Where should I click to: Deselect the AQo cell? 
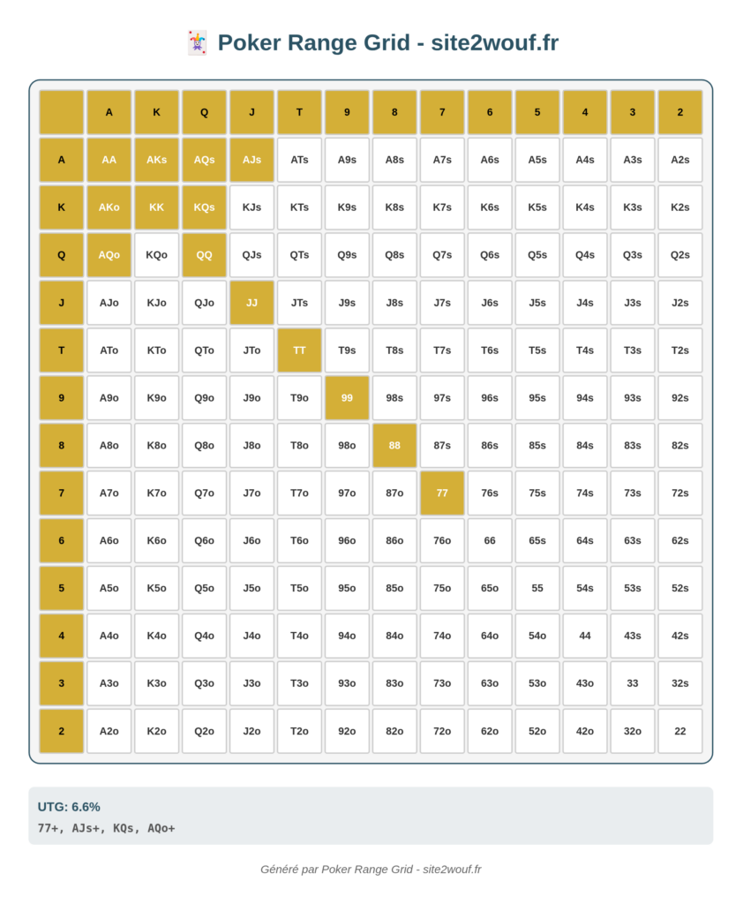[109, 255]
